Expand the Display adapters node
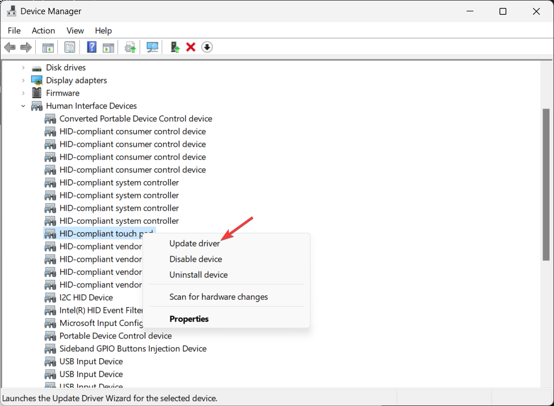 click(23, 81)
